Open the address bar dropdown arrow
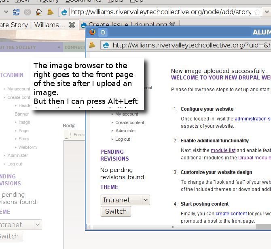This screenshot has width=271, height=249. [267, 12]
